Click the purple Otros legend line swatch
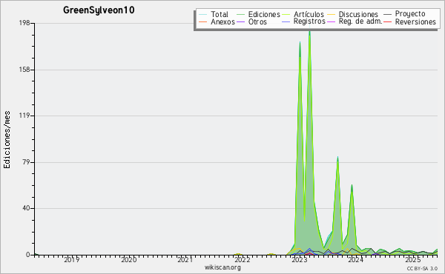This screenshot has height=274, width=445. (240, 21)
